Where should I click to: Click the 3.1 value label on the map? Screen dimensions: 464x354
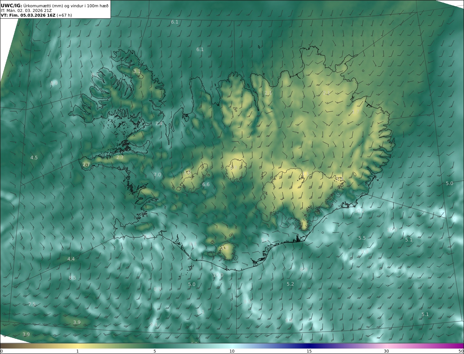click(x=137, y=71)
